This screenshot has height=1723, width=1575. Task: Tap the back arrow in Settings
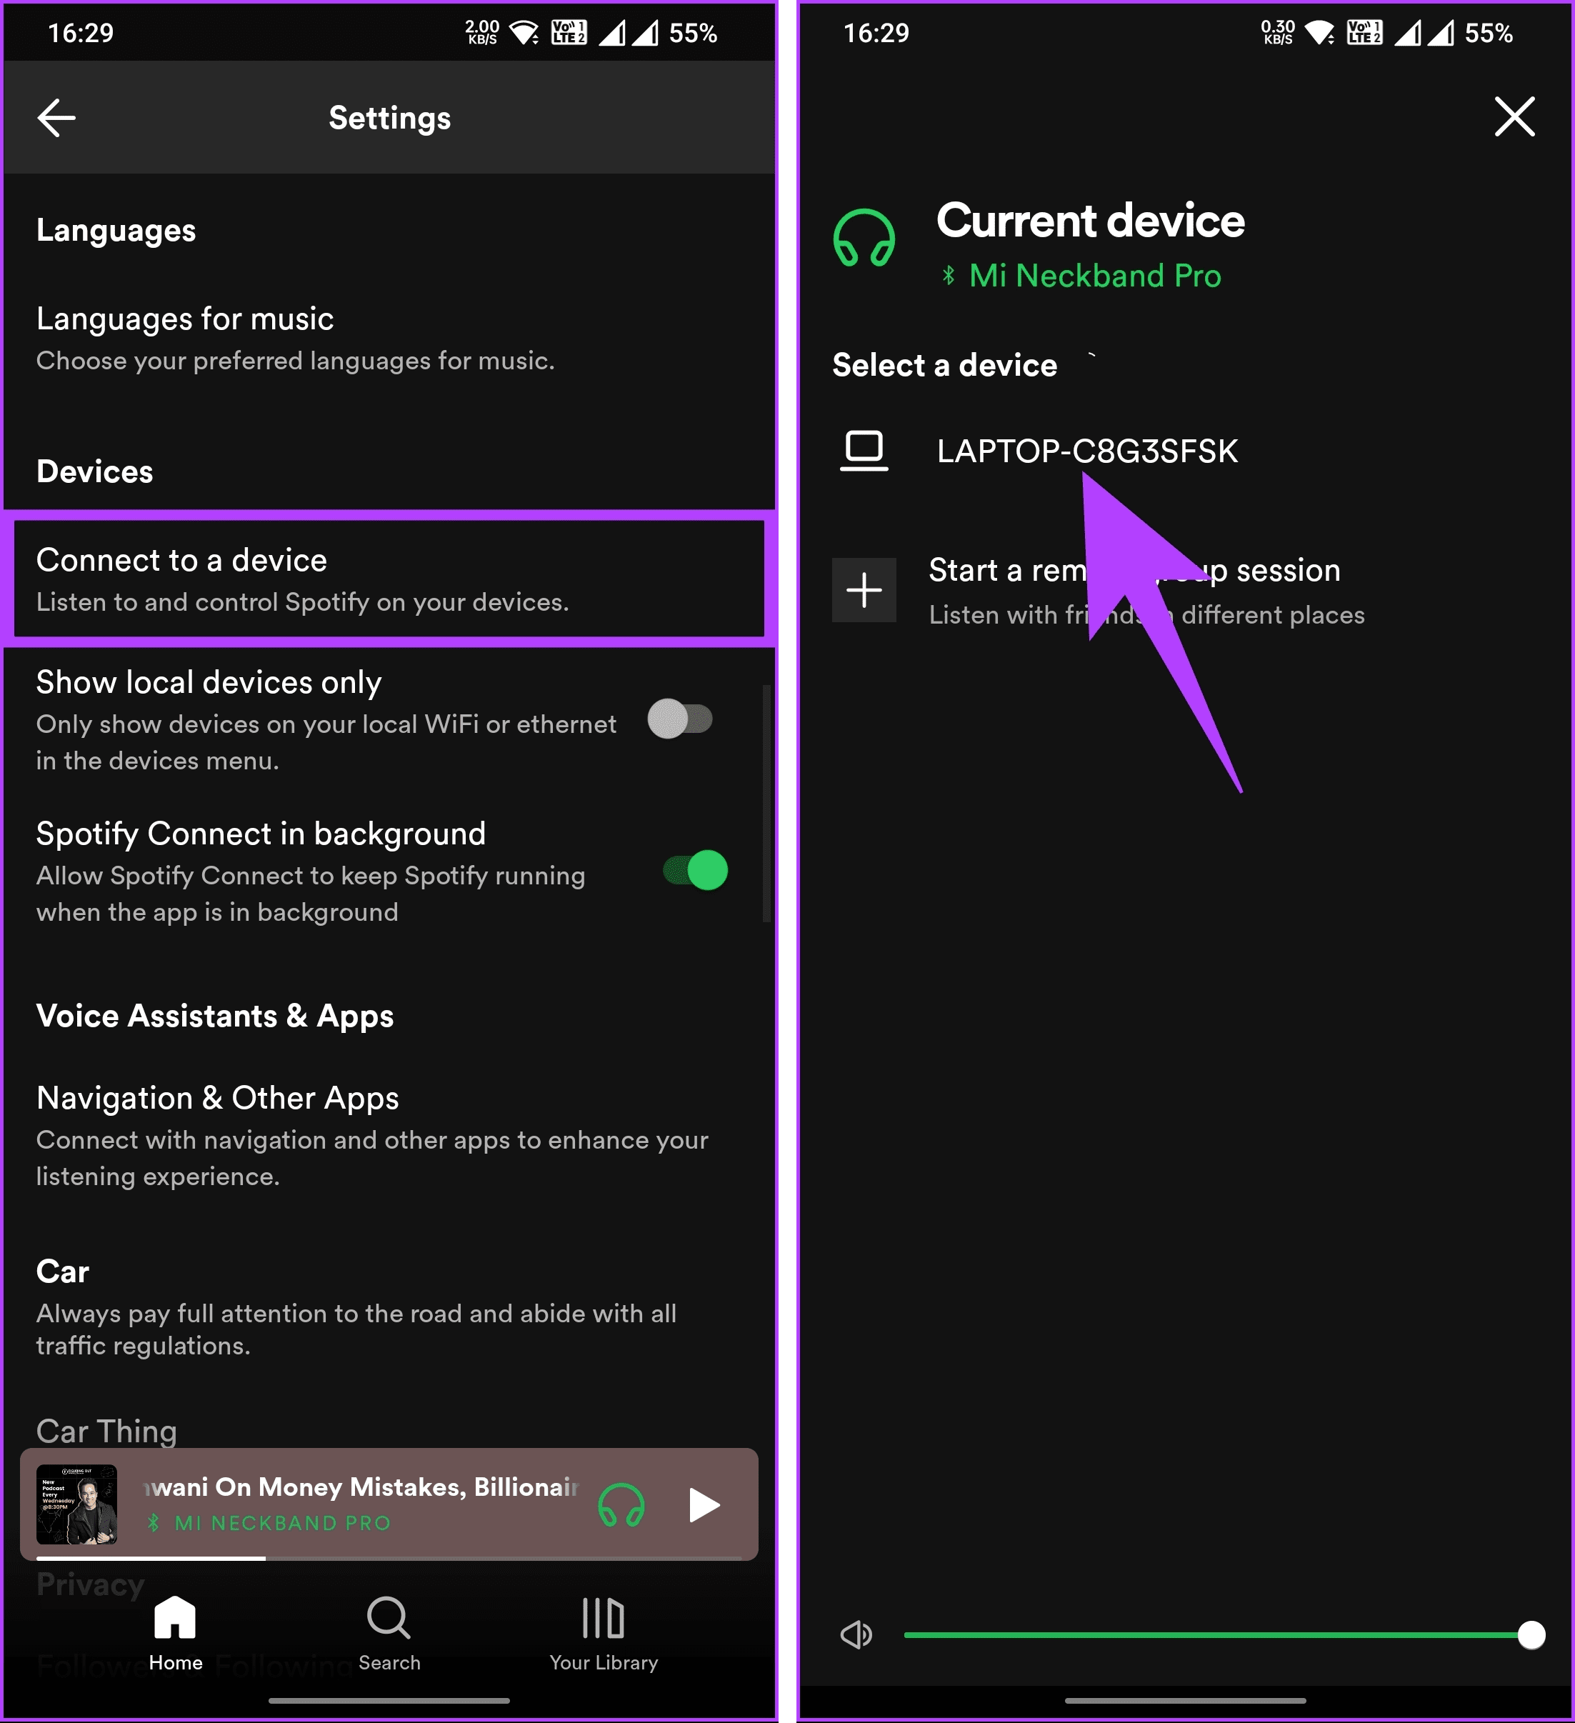coord(56,118)
